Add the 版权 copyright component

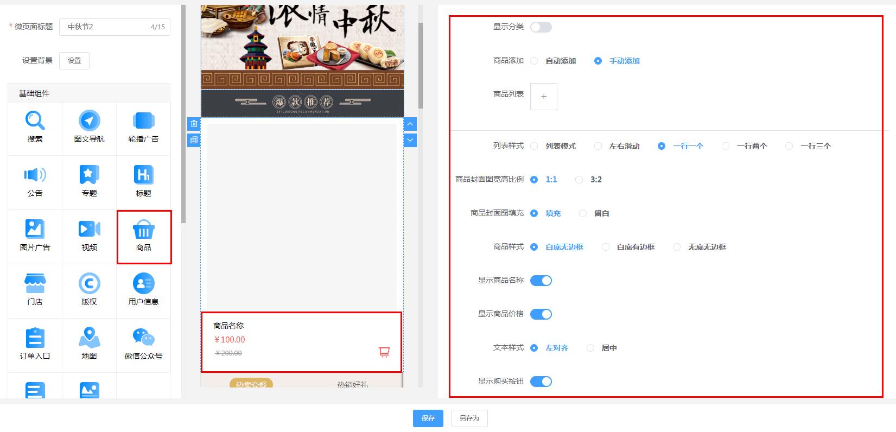(89, 291)
